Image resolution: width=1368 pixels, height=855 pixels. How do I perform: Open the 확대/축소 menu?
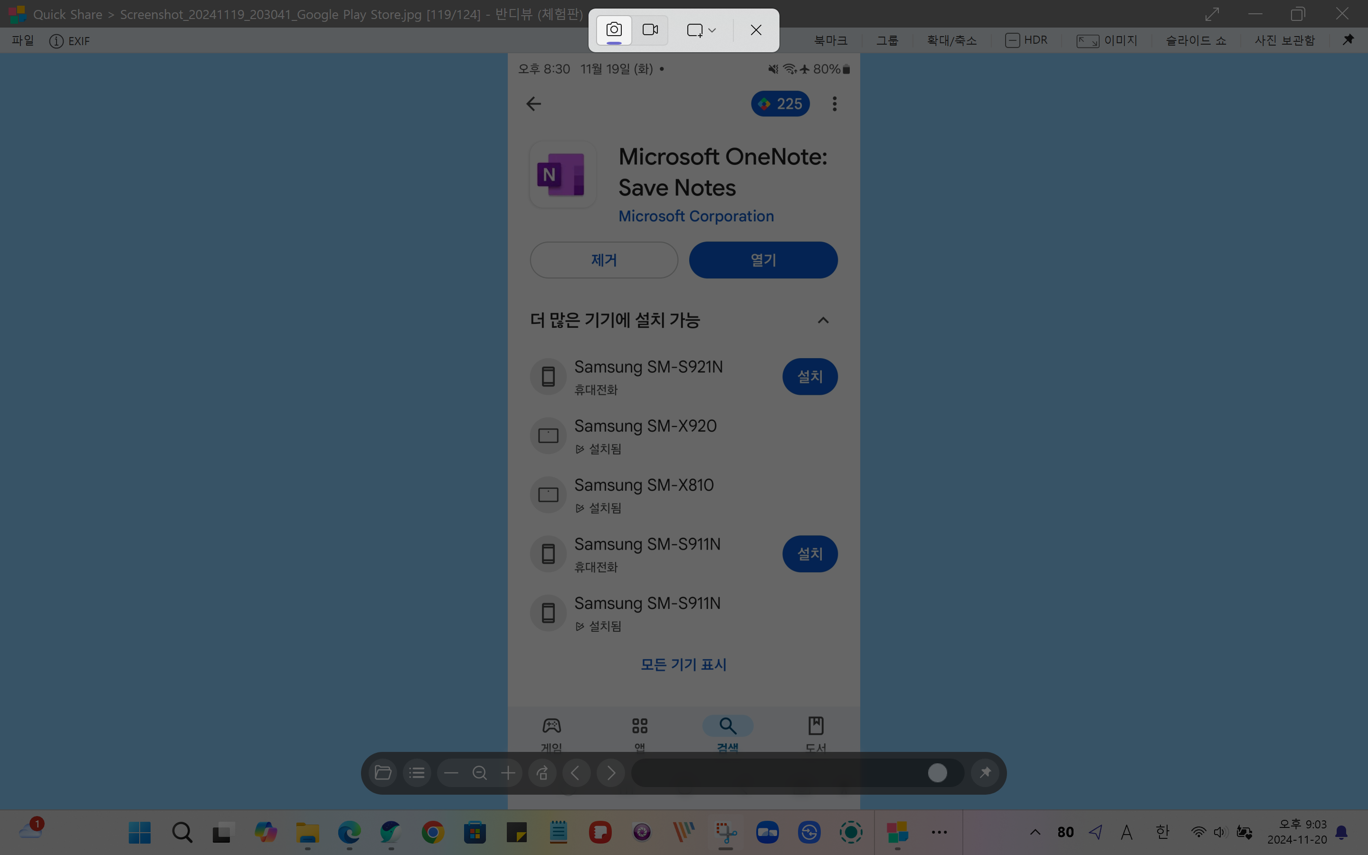click(x=951, y=41)
